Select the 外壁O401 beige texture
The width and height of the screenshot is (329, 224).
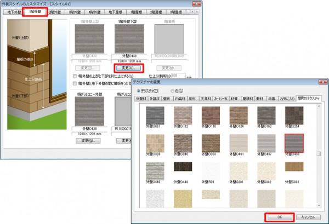click(x=239, y=144)
